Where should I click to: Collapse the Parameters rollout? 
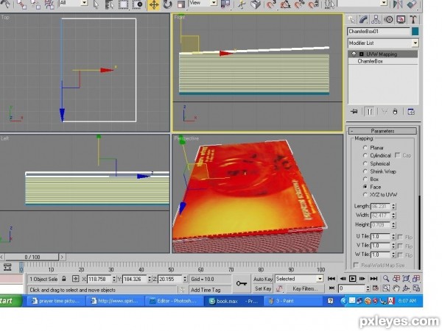click(382, 131)
